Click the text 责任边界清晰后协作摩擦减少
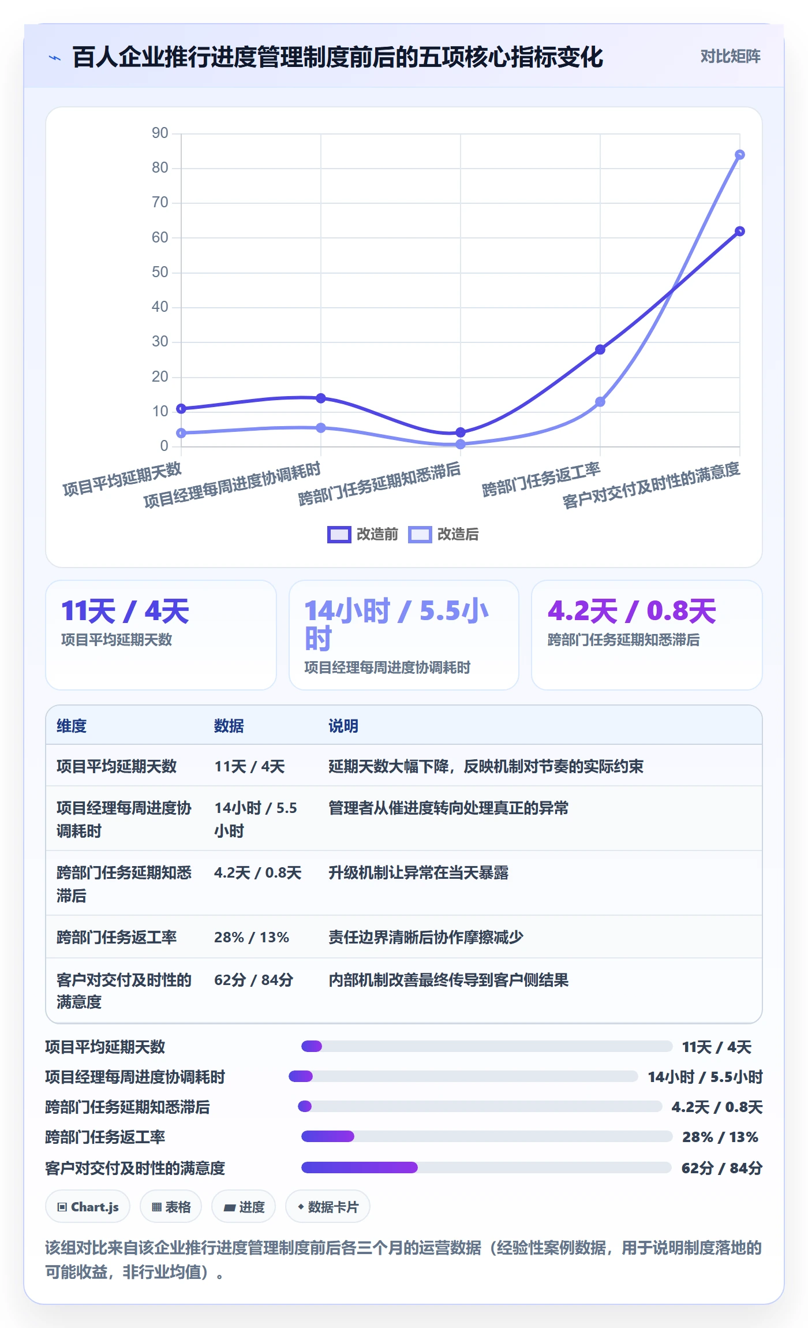Viewport: 808px width, 1328px height. [426, 937]
